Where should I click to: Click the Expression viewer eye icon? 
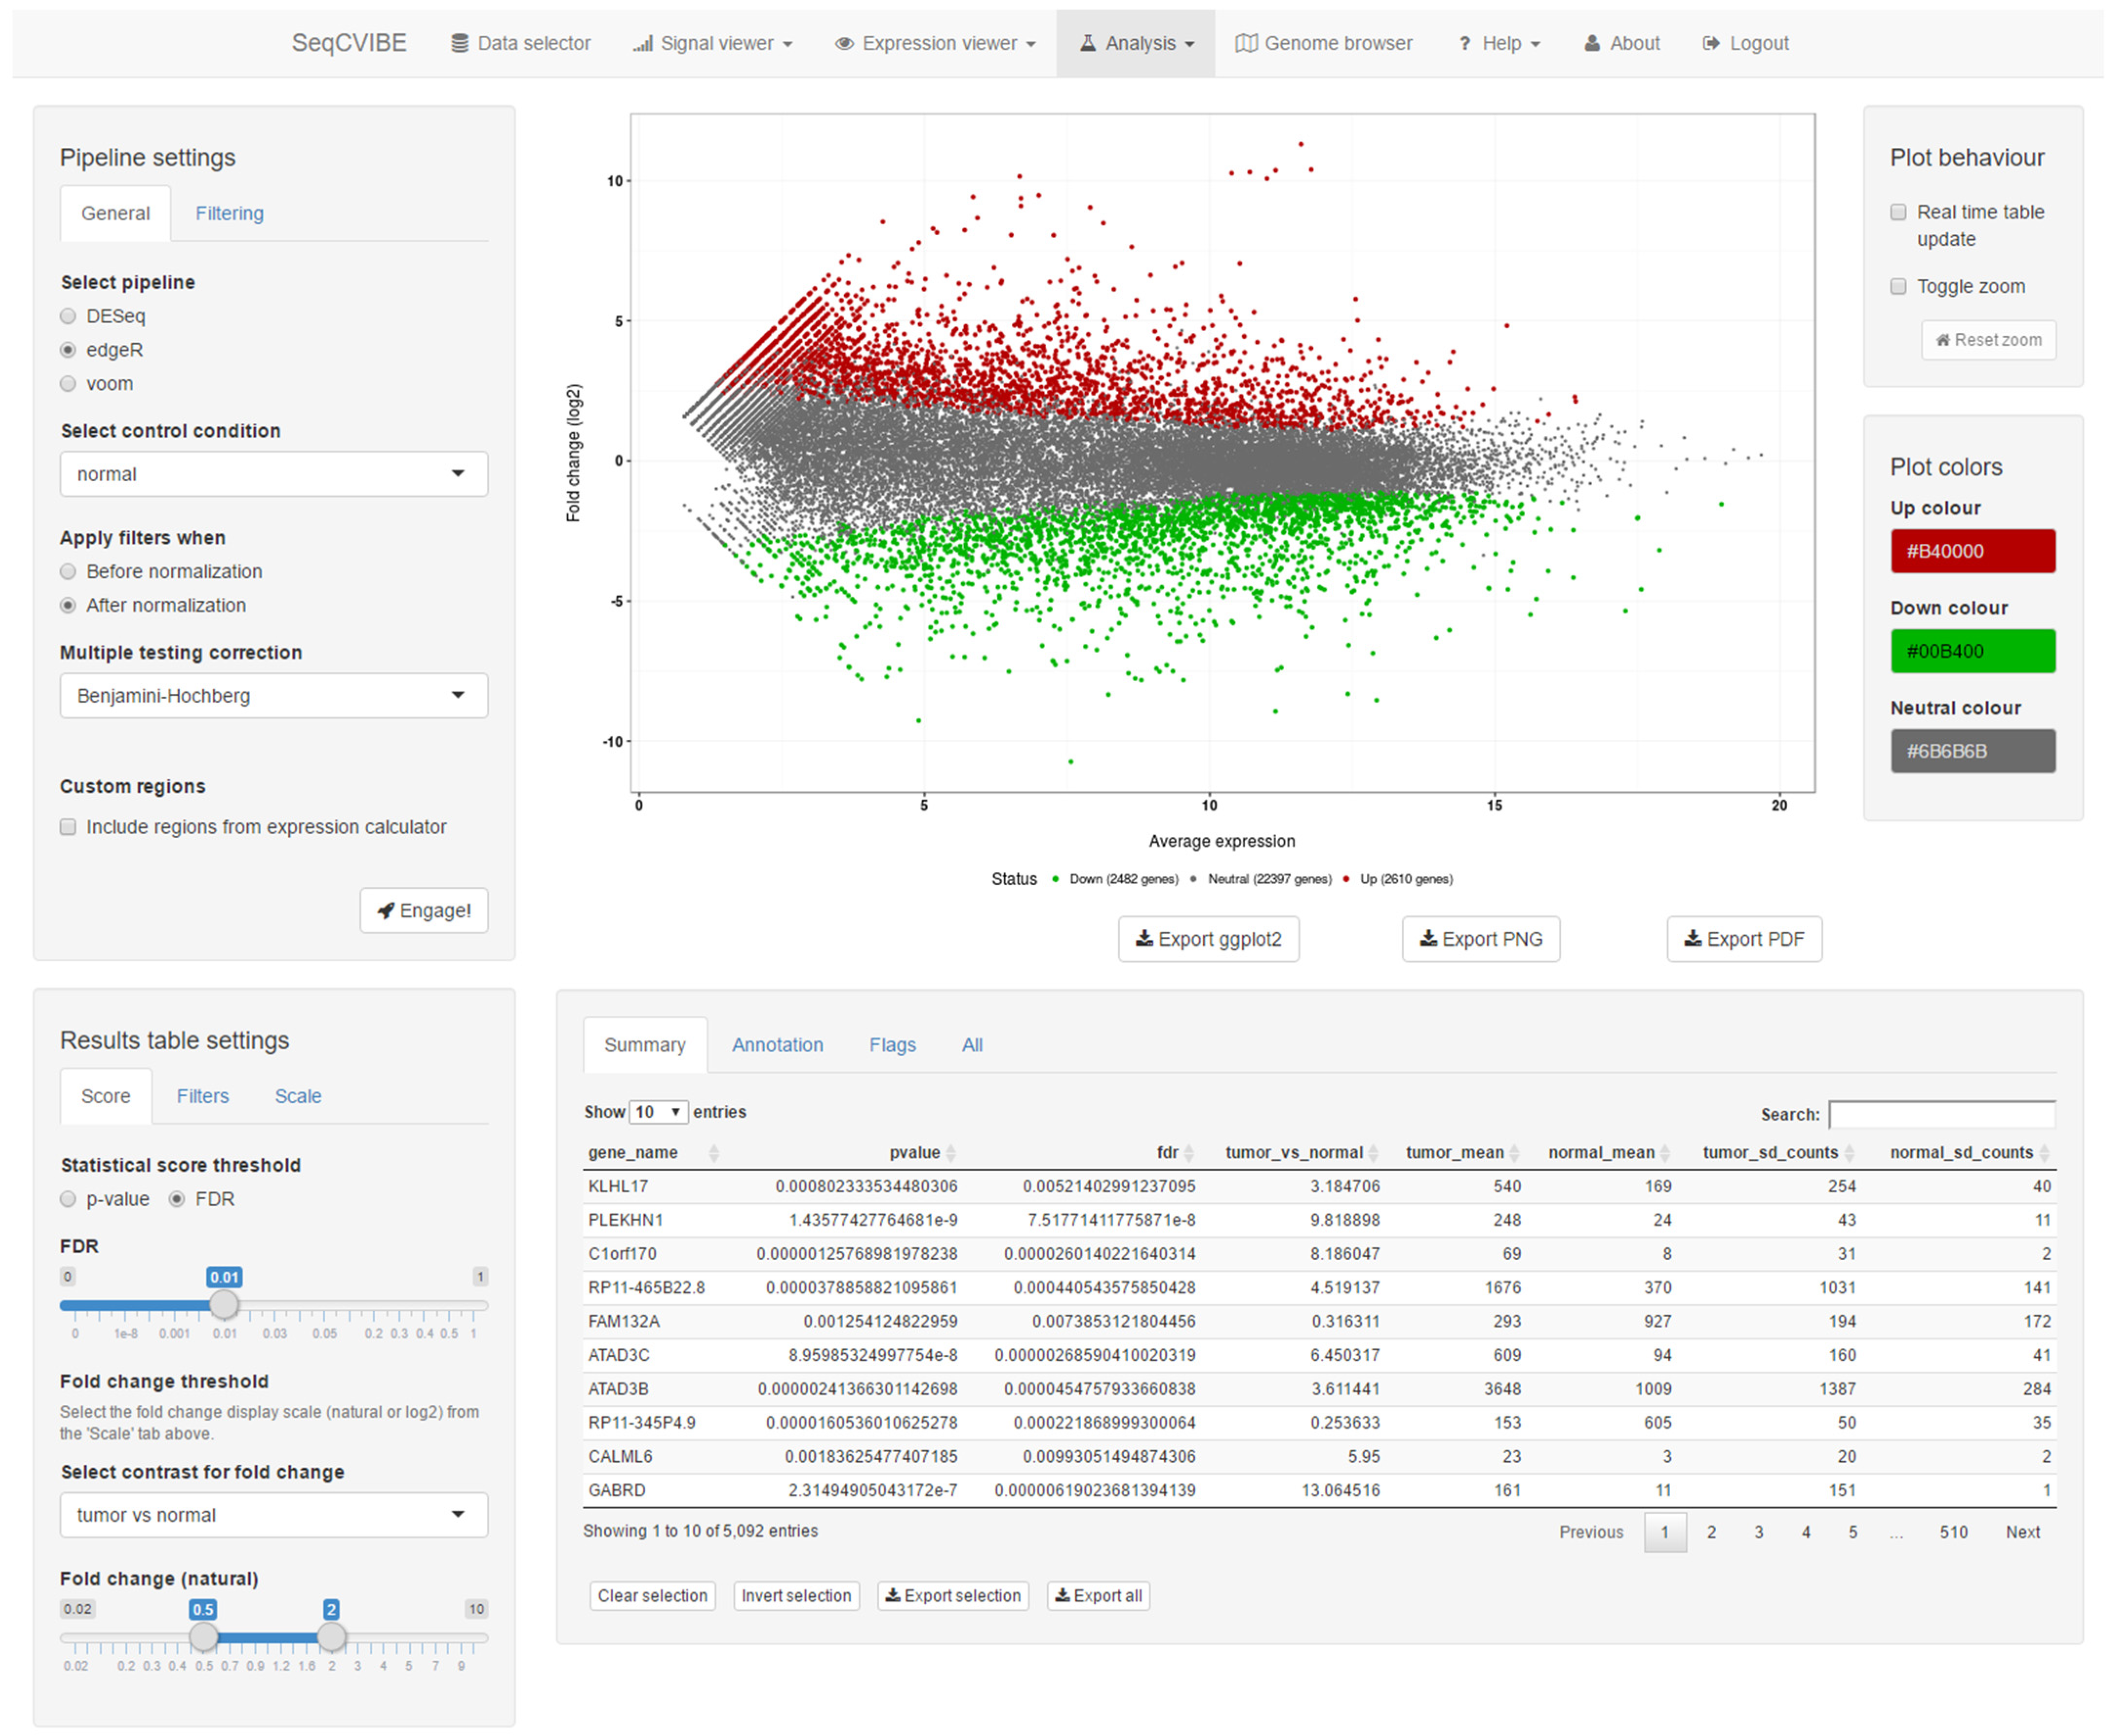pyautogui.click(x=844, y=43)
